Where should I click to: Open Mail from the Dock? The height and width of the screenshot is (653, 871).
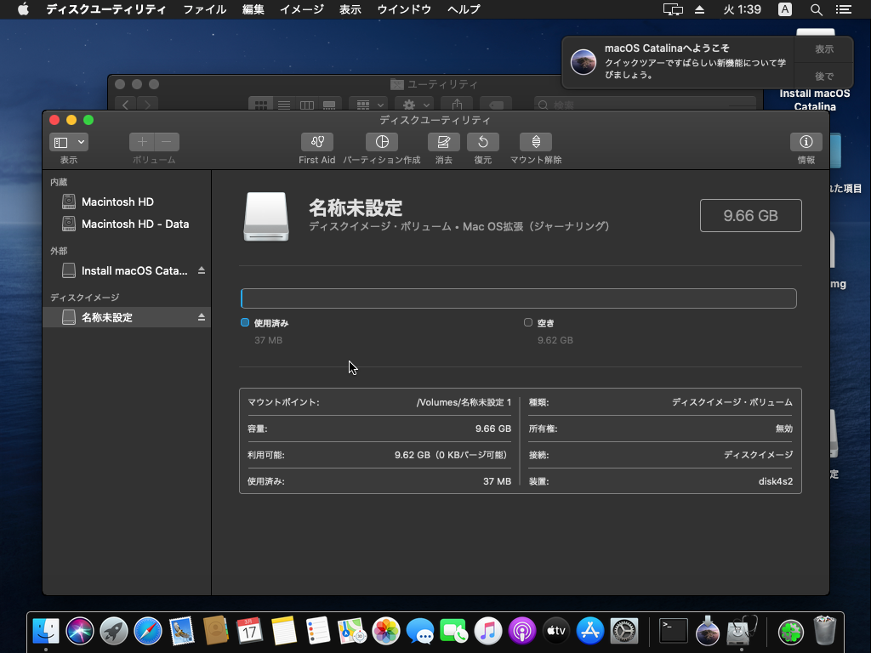click(182, 632)
